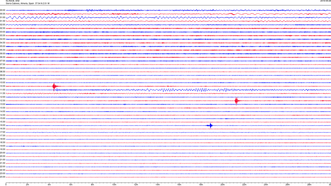Viewport: 331px width, 186px height.
Task: Click the 01:00 time label
Action: (x=2, y=18)
